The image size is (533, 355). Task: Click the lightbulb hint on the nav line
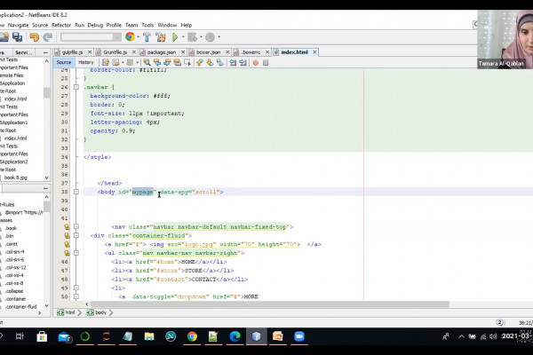(66, 226)
